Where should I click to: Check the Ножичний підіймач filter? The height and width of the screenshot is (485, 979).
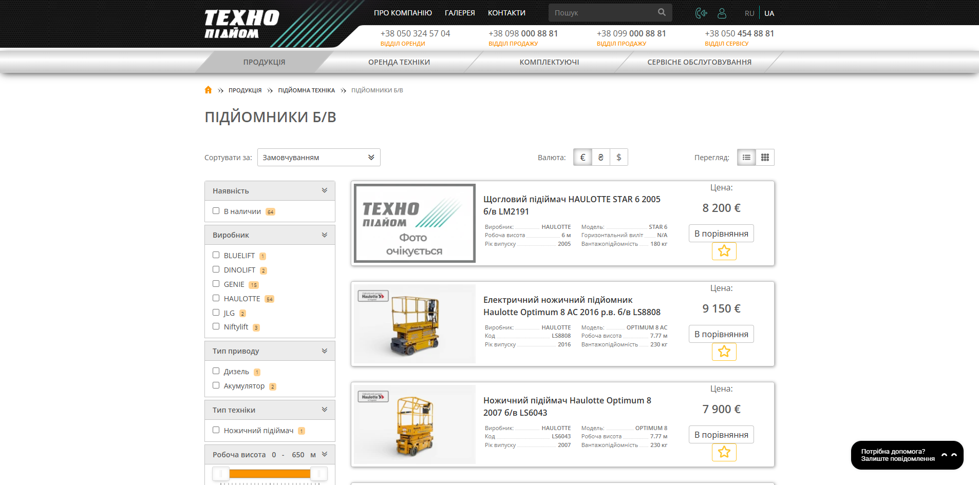[x=216, y=430]
